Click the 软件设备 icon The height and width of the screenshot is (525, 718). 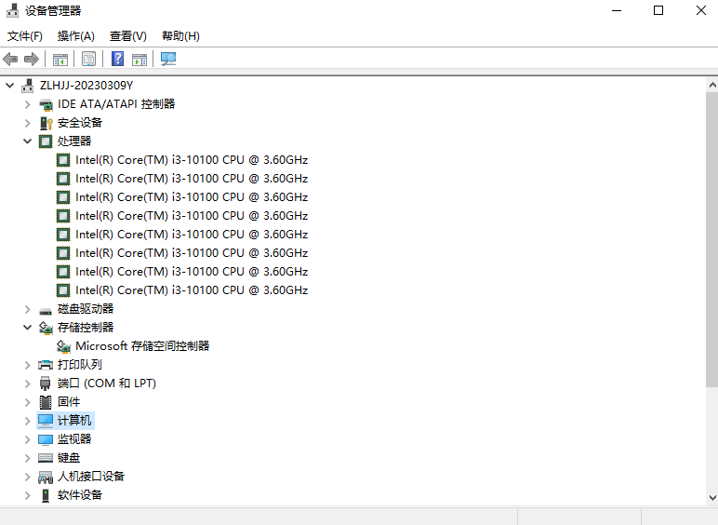[x=46, y=496]
